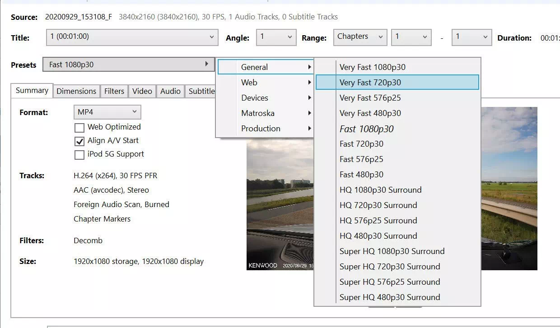Expand the Production presets submenu
560x328 pixels.
click(266, 129)
